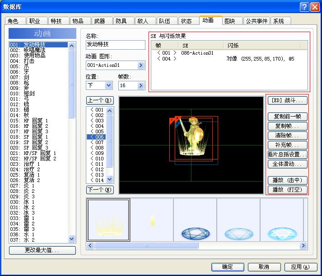Switch to the 防具 tab
Viewport: 322px width, 276px height.
coord(123,21)
